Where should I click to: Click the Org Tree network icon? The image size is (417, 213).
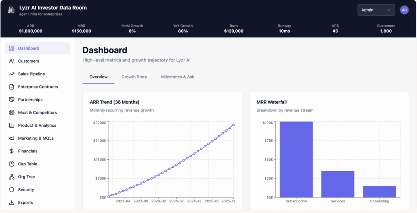click(11, 177)
